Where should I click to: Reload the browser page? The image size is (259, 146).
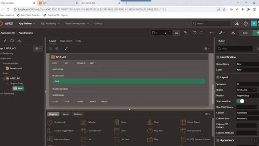(8, 9)
